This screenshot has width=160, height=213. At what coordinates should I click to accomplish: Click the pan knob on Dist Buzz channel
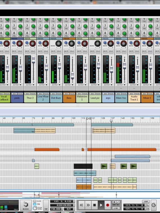click(59, 44)
